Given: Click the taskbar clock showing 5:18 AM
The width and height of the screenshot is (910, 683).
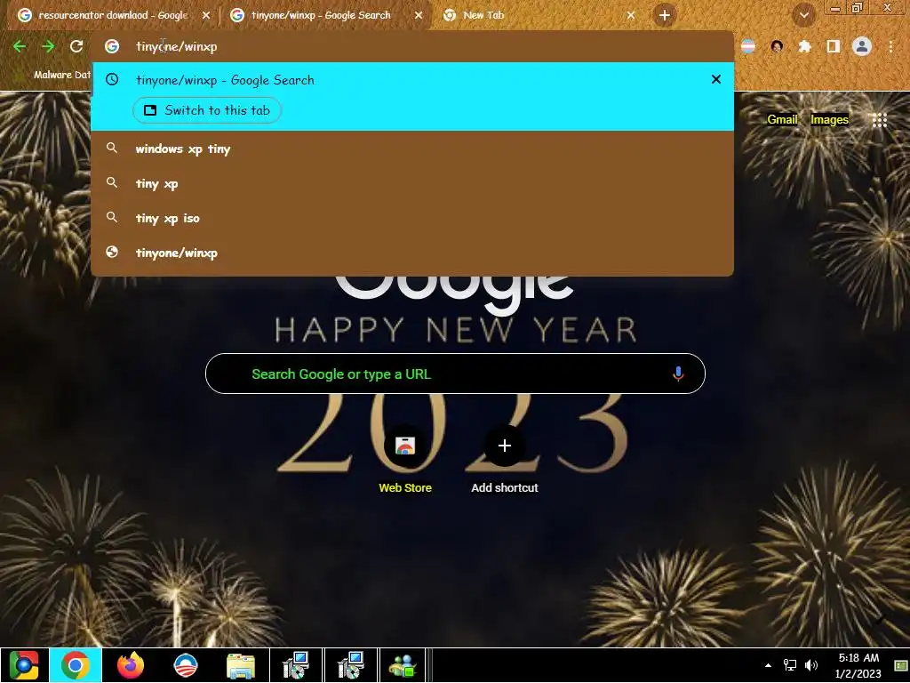Looking at the screenshot, I should (858, 665).
